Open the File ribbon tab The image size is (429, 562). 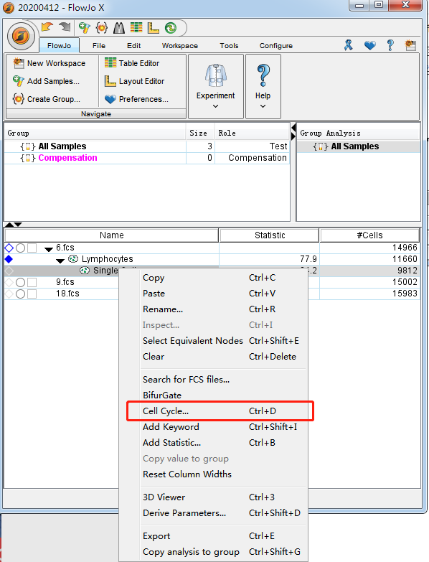coord(99,45)
